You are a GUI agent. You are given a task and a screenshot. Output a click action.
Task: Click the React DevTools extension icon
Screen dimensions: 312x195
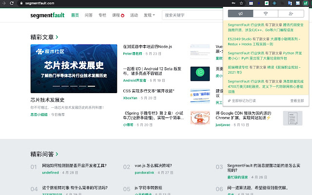(275, 3)
